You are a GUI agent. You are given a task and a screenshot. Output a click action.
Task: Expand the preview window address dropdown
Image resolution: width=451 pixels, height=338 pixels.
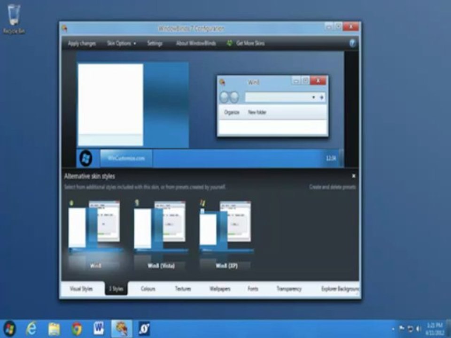tap(313, 98)
